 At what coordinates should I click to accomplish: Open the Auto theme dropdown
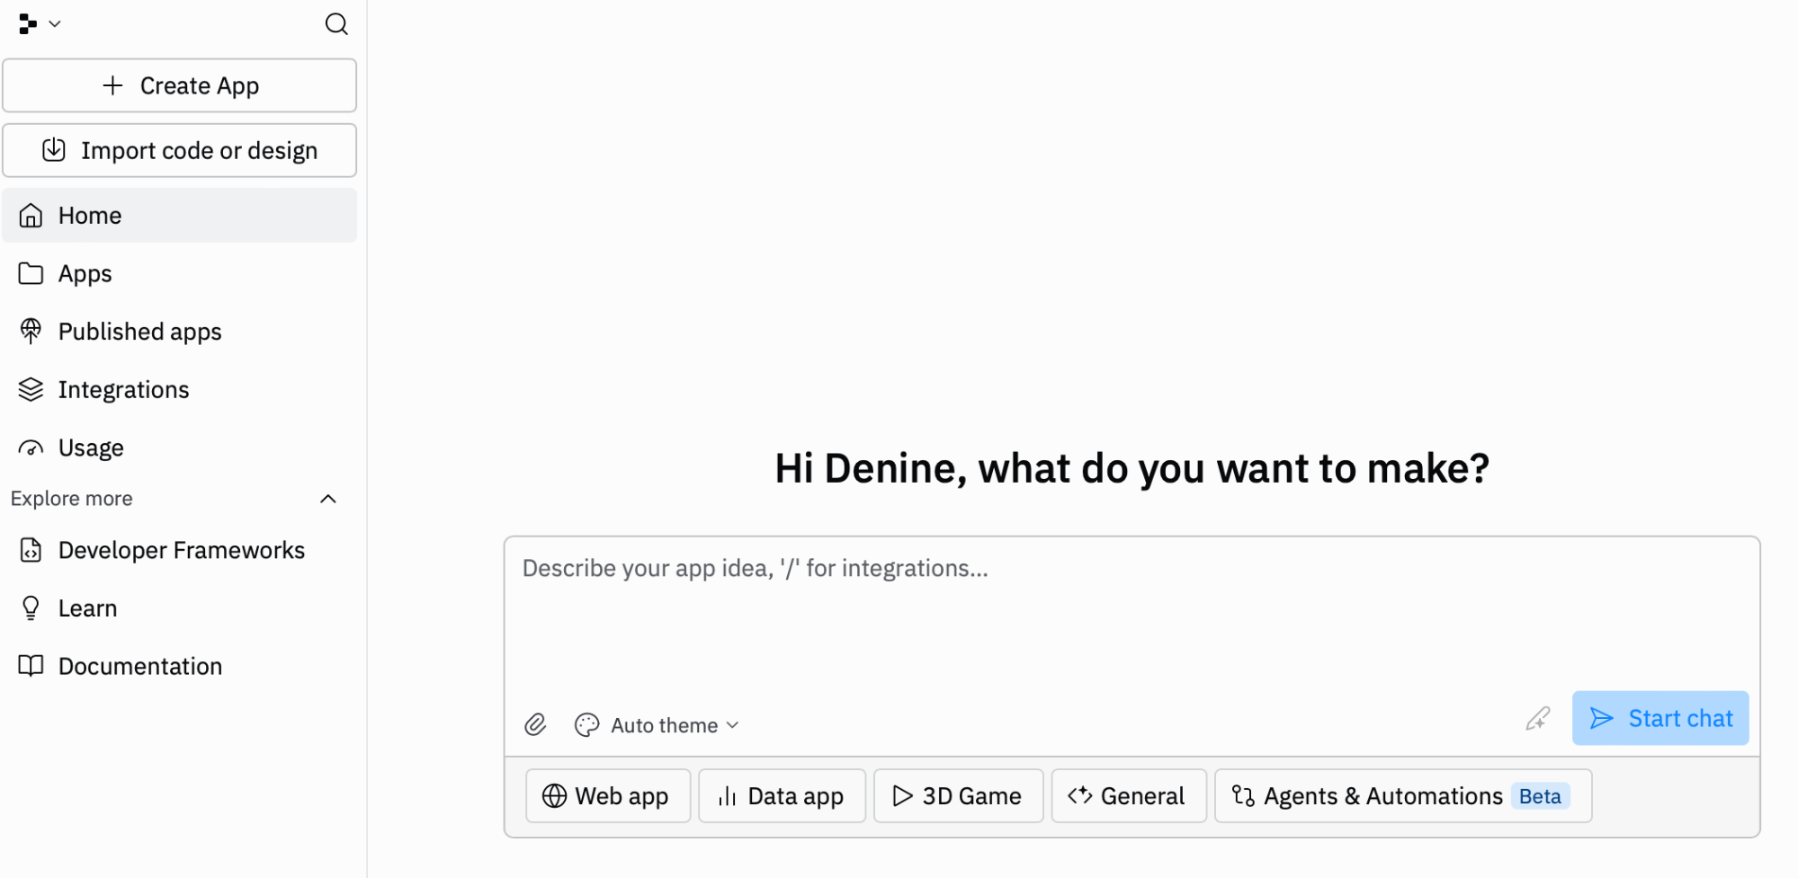pyautogui.click(x=658, y=725)
